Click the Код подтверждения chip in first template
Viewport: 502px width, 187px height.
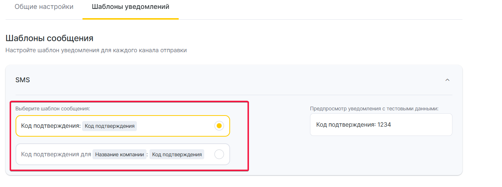(x=110, y=126)
